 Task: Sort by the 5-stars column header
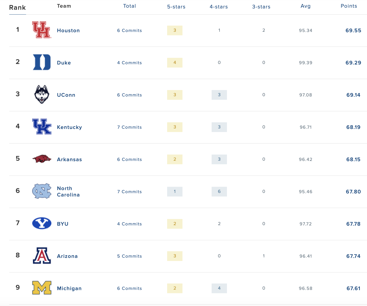176,7
